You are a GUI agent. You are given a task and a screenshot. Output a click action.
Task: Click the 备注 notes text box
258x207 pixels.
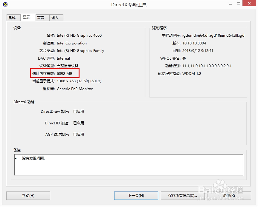coord(129,165)
